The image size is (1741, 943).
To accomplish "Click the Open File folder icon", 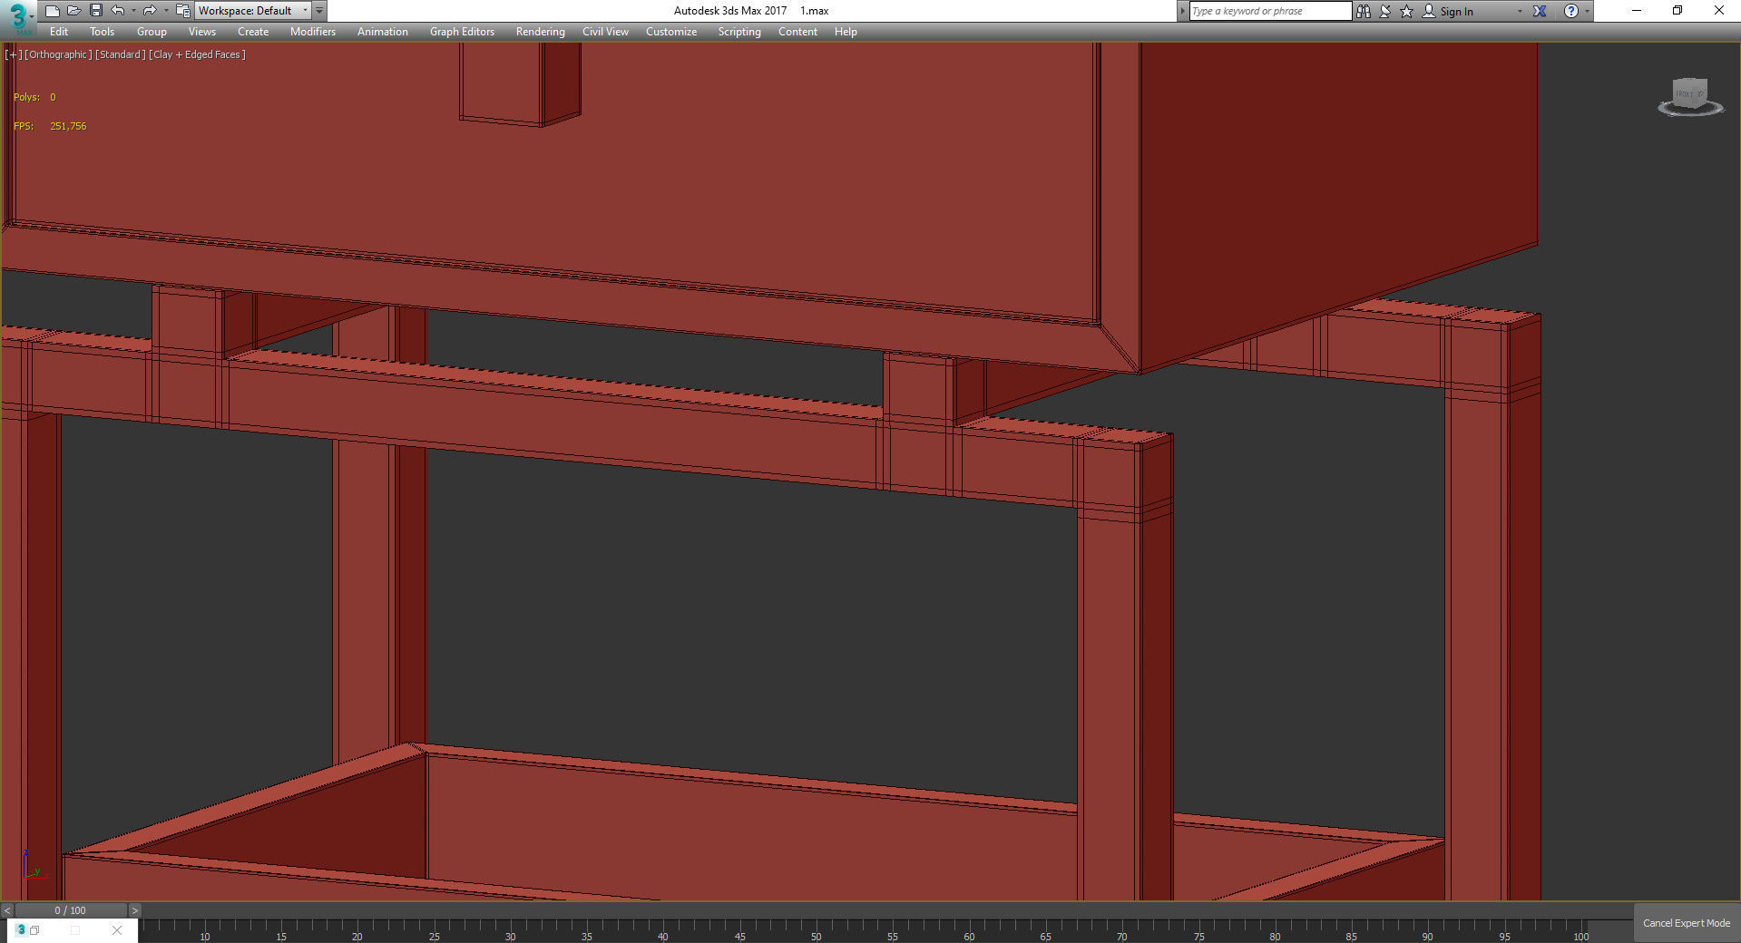I will [x=74, y=11].
